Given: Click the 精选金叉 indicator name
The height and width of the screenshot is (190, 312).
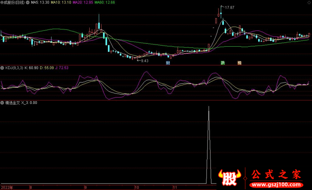Looking at the screenshot, I should [12, 103].
